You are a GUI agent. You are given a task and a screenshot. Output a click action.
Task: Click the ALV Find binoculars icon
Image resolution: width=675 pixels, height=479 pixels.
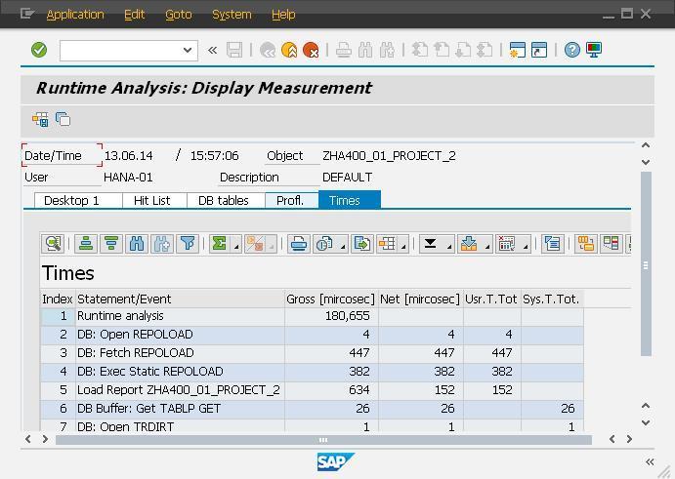coord(137,244)
